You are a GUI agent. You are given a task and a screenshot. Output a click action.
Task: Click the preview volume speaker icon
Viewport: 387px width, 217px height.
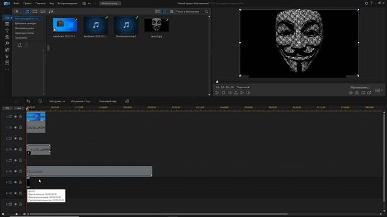point(351,93)
